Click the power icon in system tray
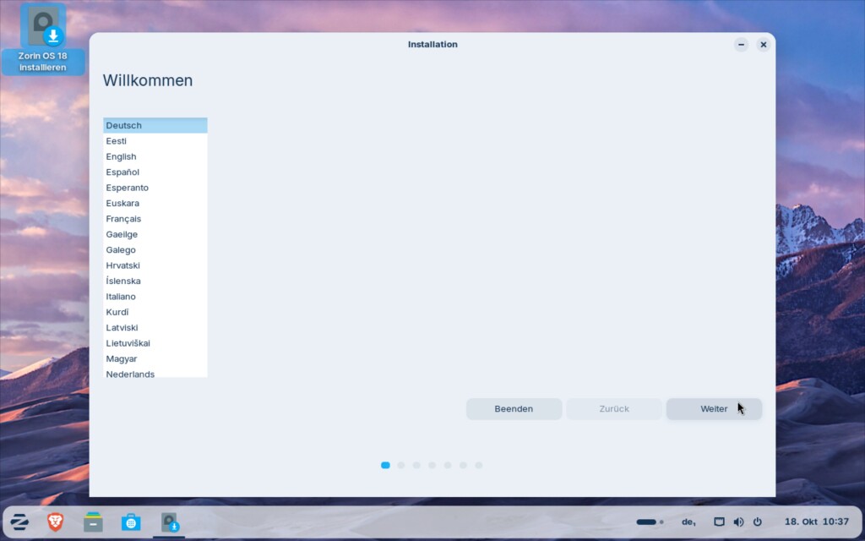 tap(758, 522)
